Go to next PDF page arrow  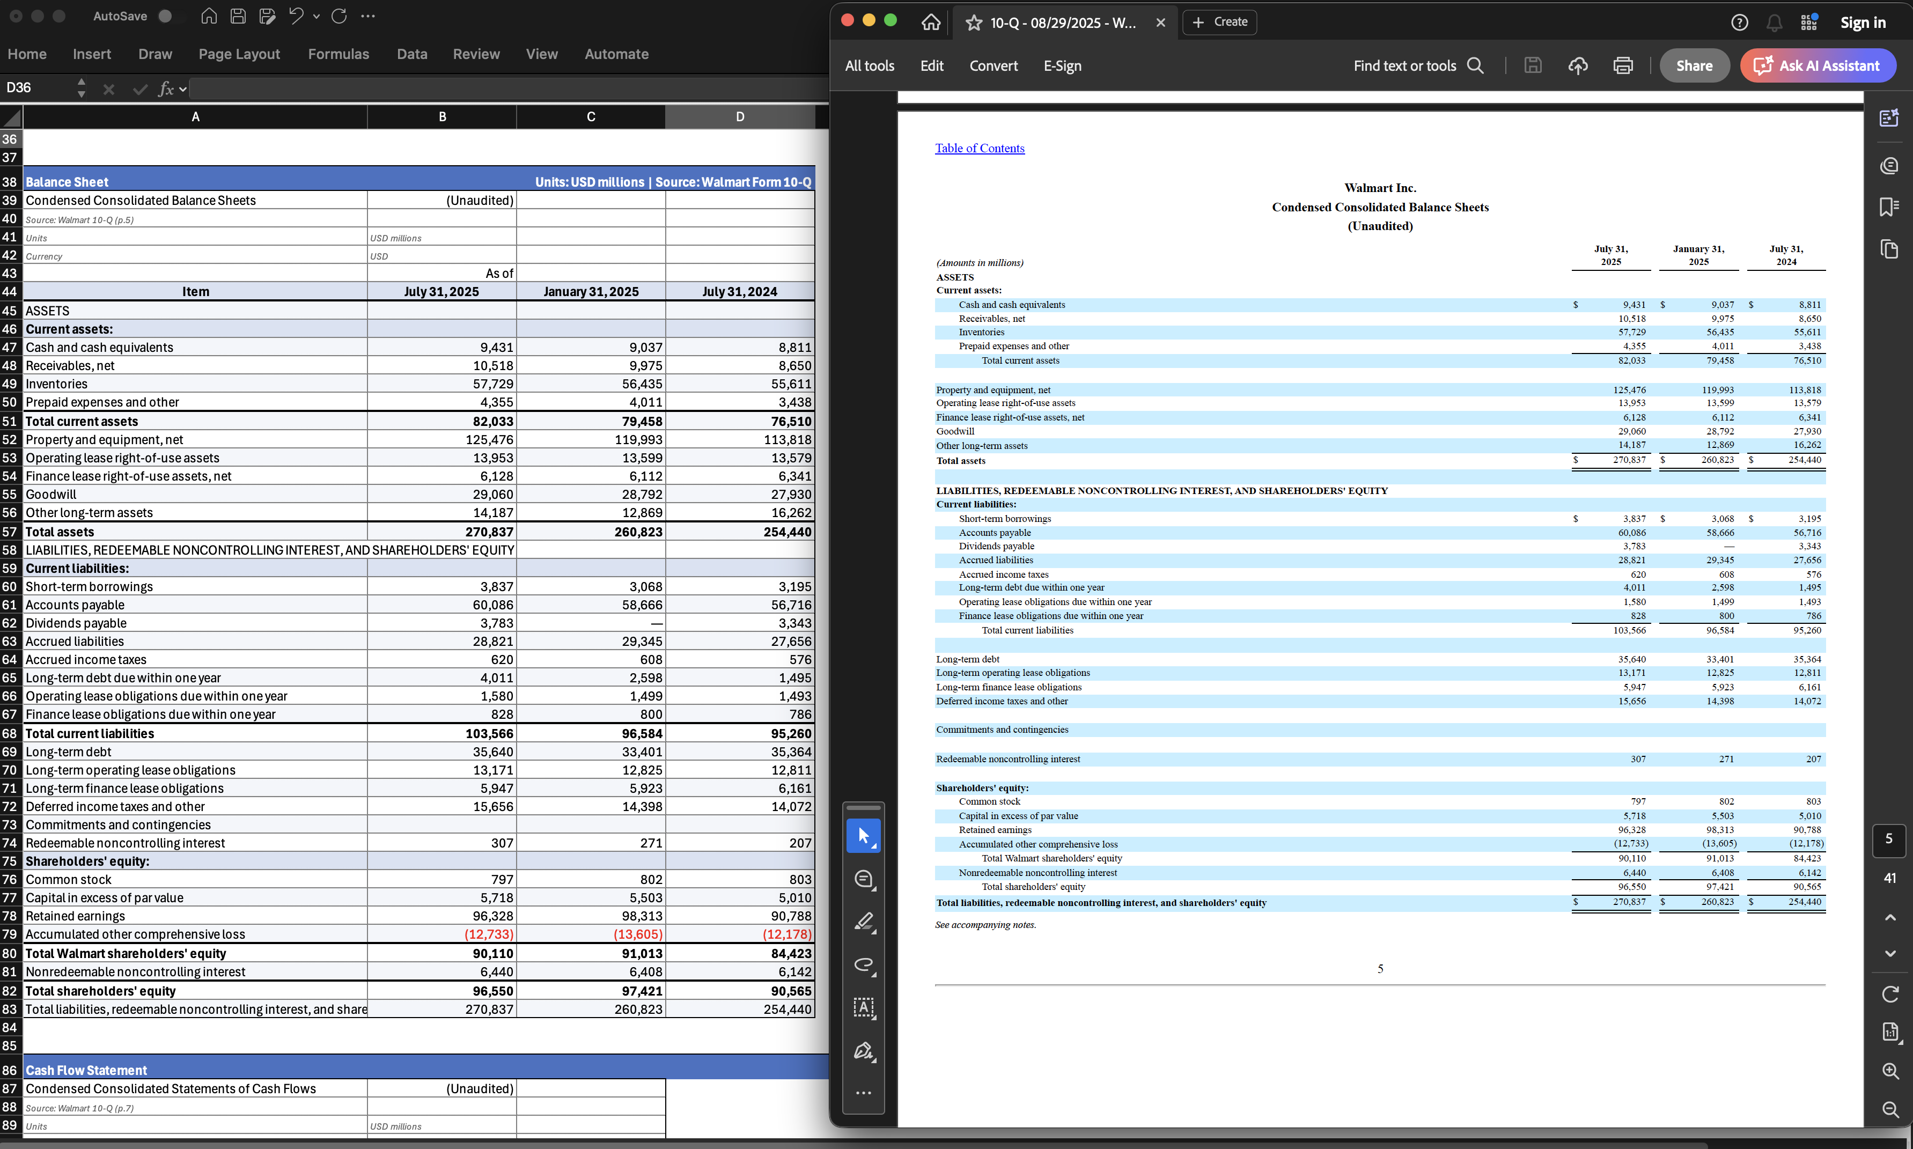(x=1890, y=954)
